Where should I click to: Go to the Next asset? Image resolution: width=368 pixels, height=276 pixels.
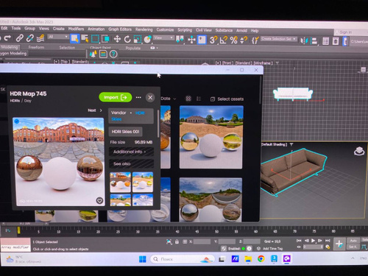click(x=95, y=110)
